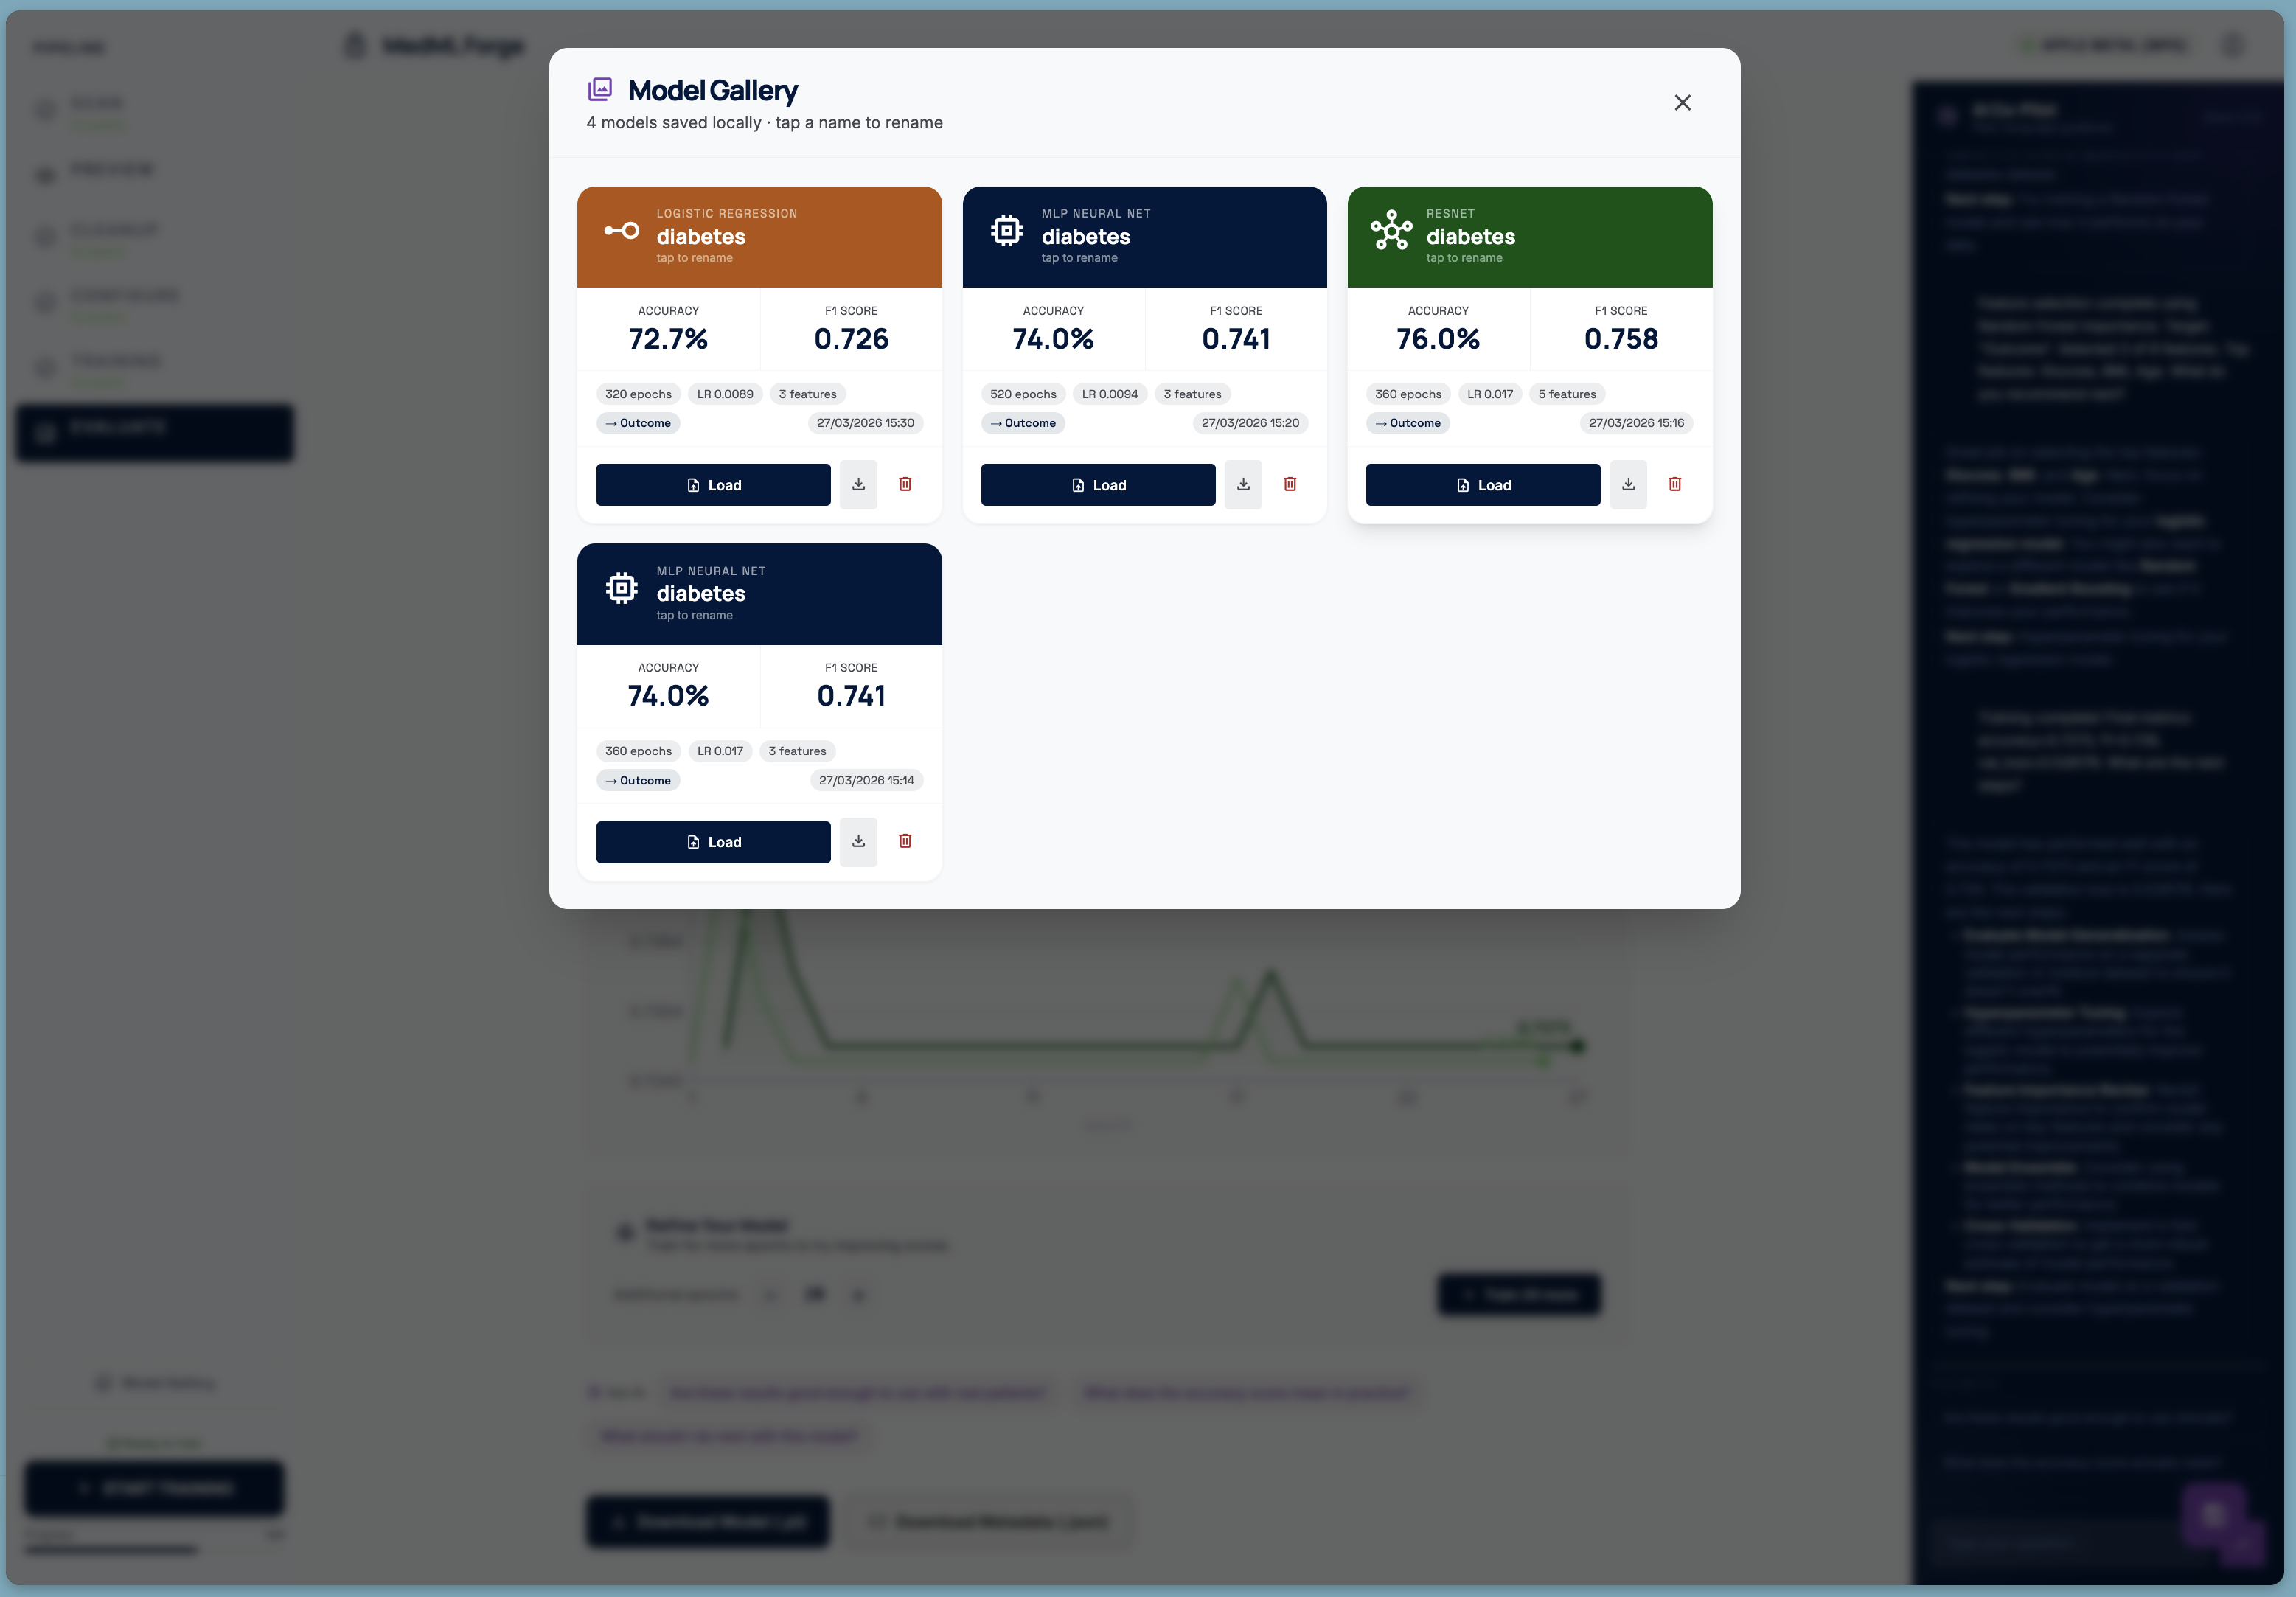Viewport: 2296px width, 1597px height.
Task: Load the ResNet diabetes model
Action: tap(1483, 485)
